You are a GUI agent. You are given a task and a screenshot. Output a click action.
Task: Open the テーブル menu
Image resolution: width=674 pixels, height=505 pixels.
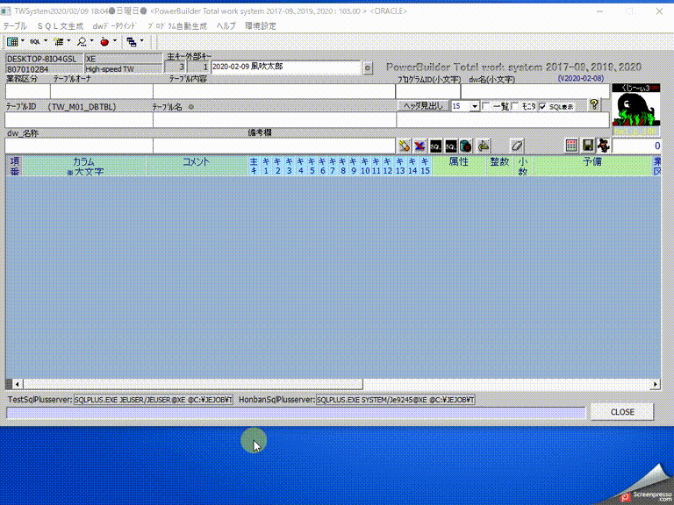coord(15,26)
